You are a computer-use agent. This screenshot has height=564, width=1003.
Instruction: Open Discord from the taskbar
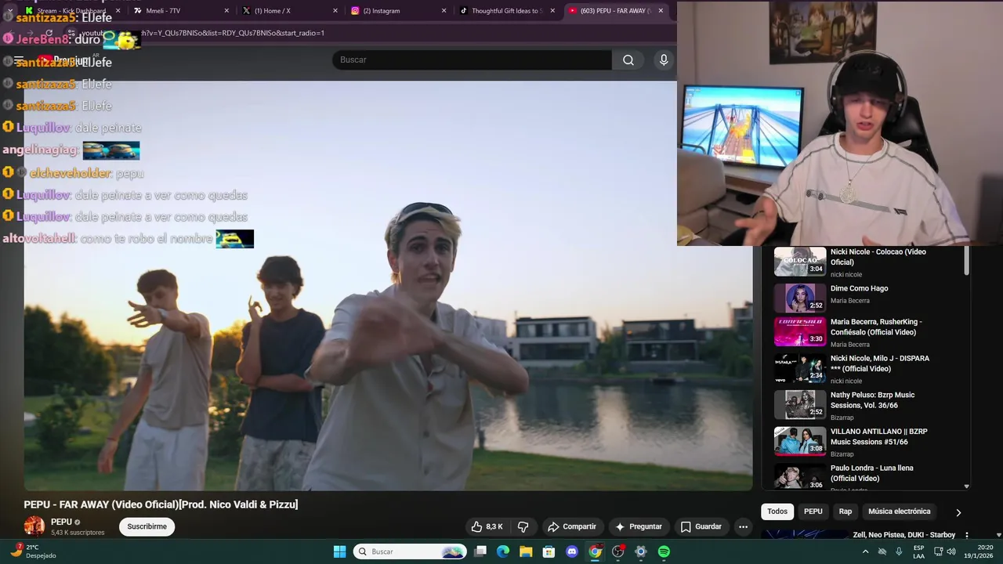click(572, 551)
